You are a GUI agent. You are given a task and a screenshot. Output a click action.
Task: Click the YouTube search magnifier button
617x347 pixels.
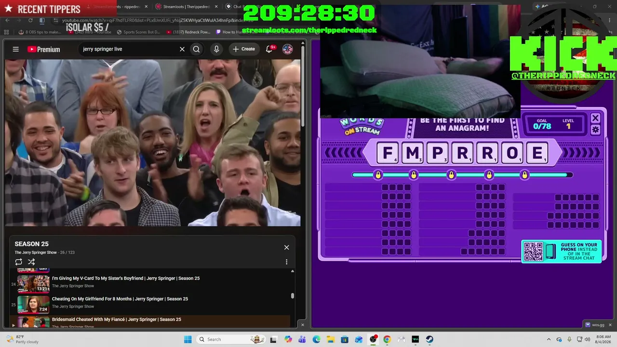tap(196, 49)
